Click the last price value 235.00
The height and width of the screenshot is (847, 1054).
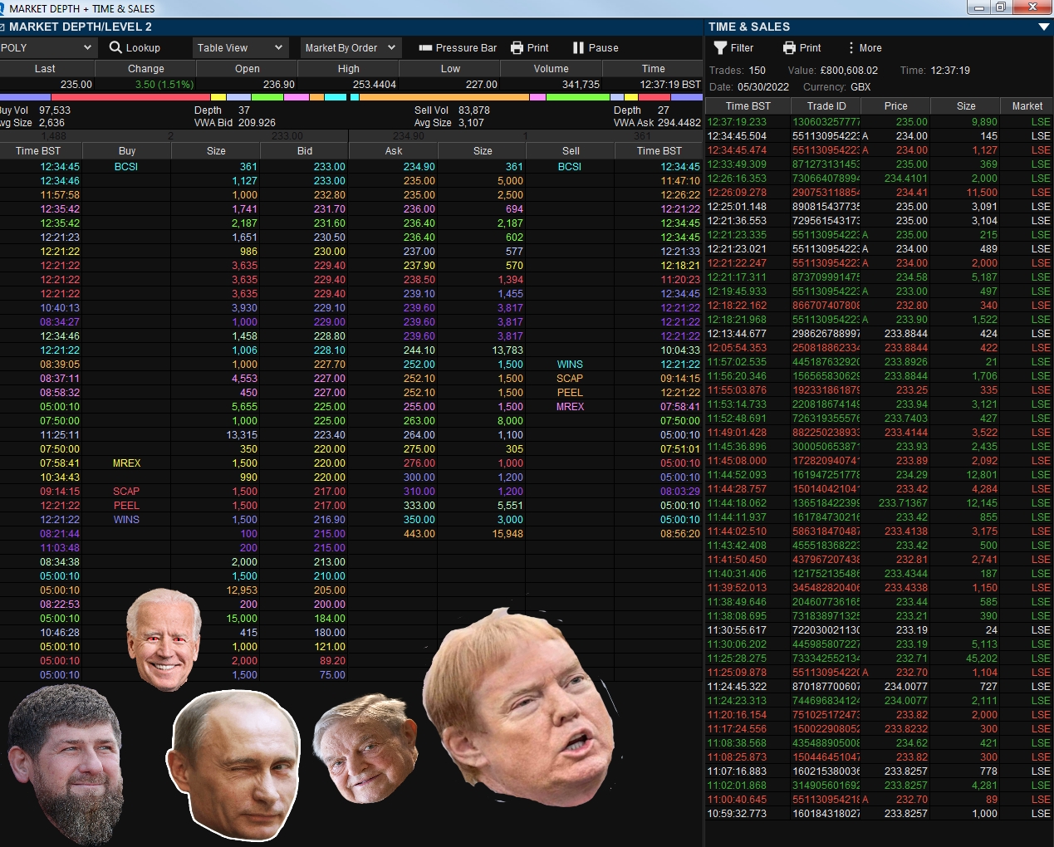point(76,85)
